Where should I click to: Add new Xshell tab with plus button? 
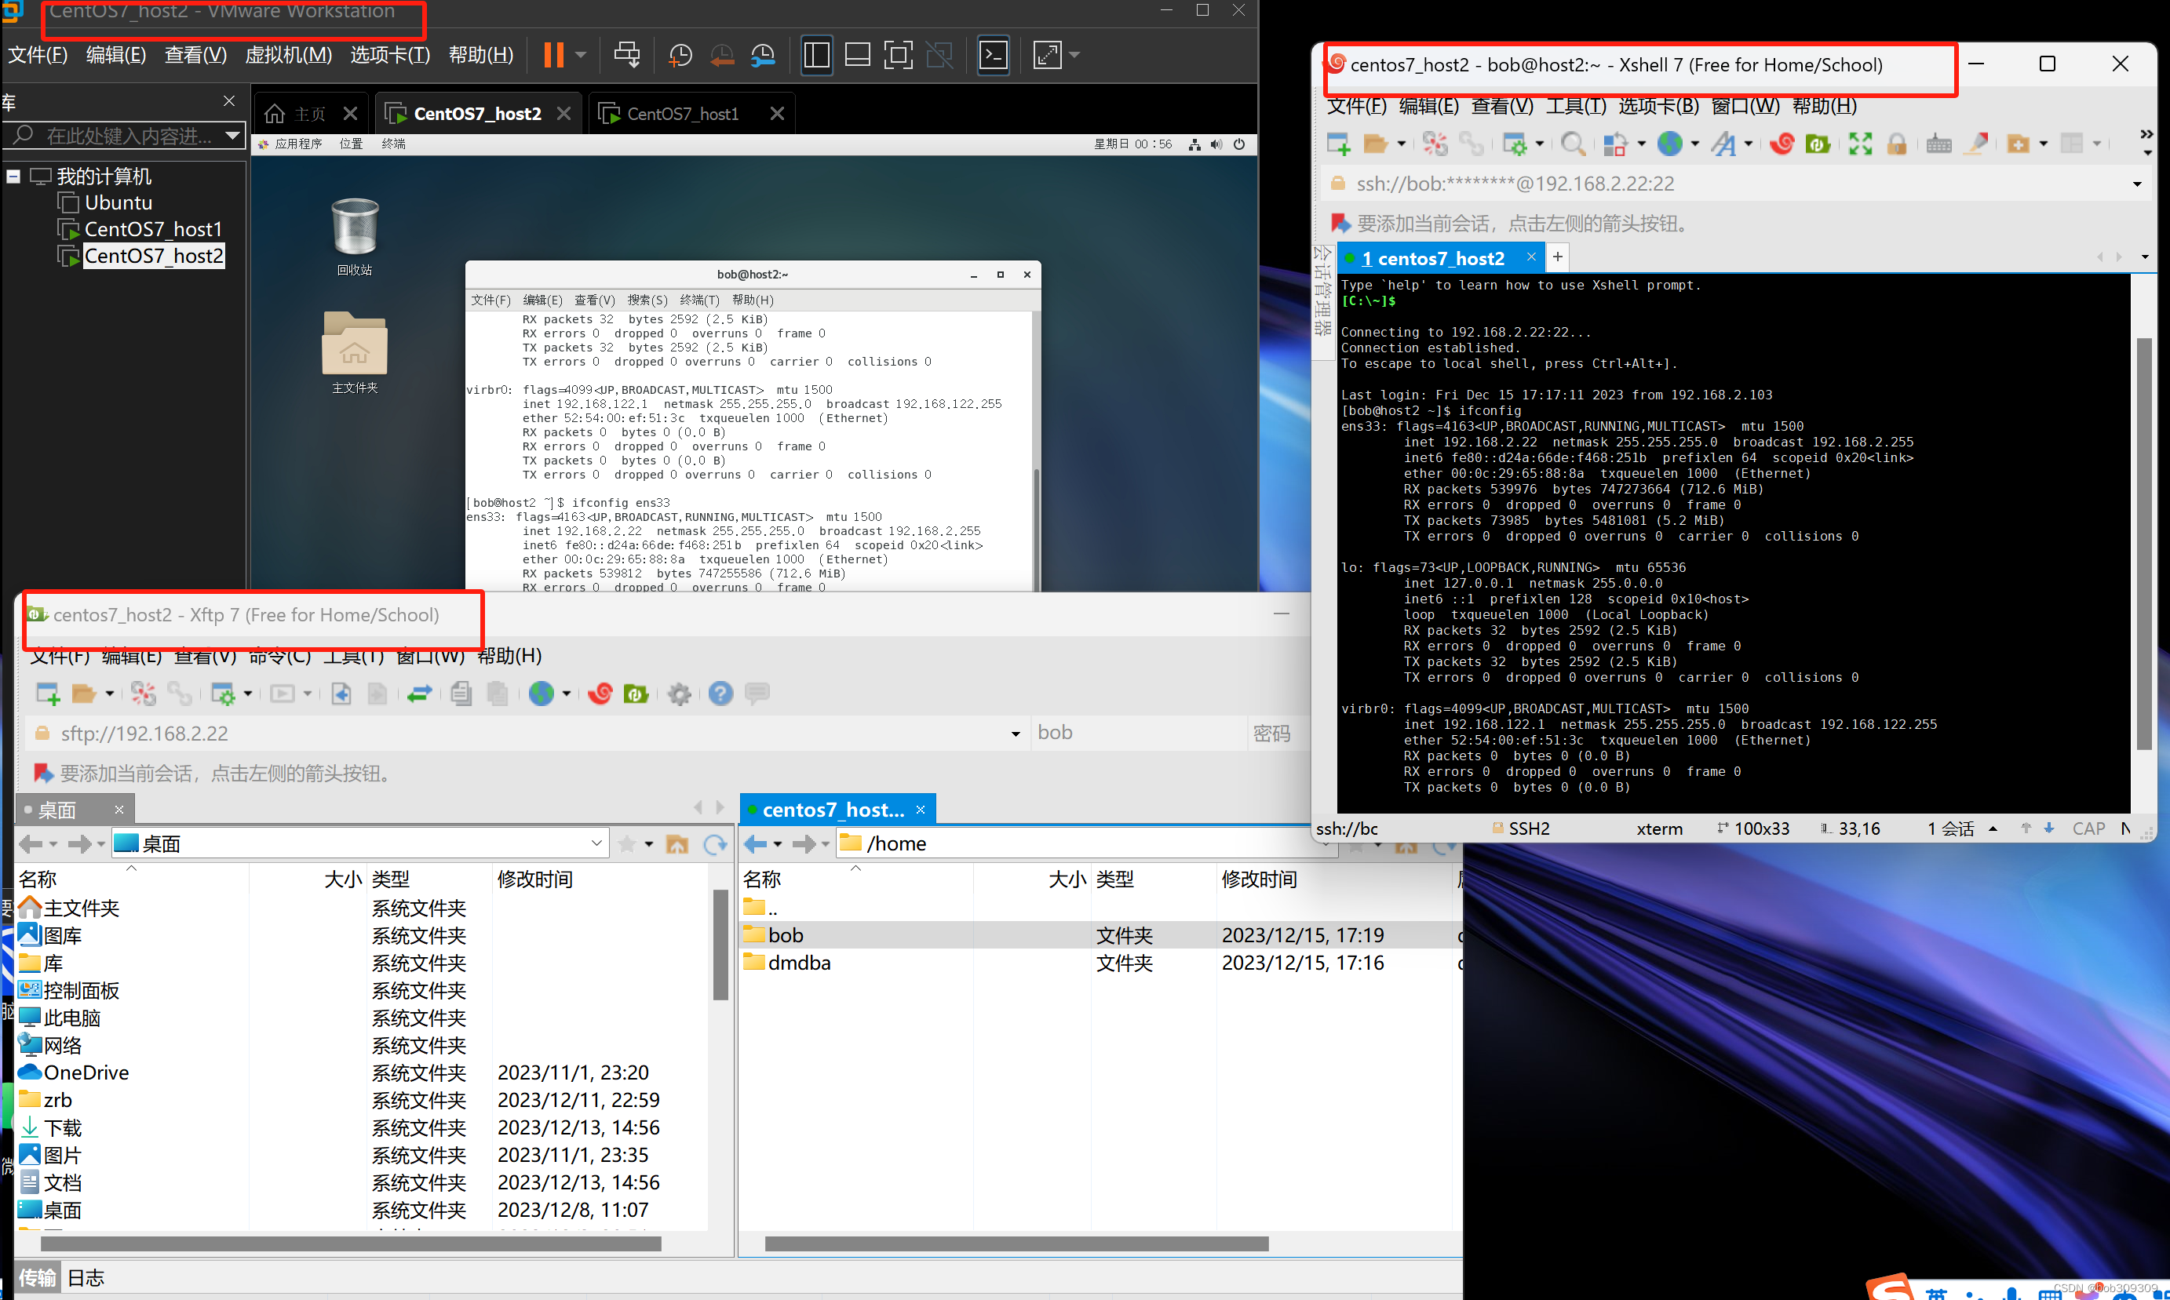[1558, 257]
